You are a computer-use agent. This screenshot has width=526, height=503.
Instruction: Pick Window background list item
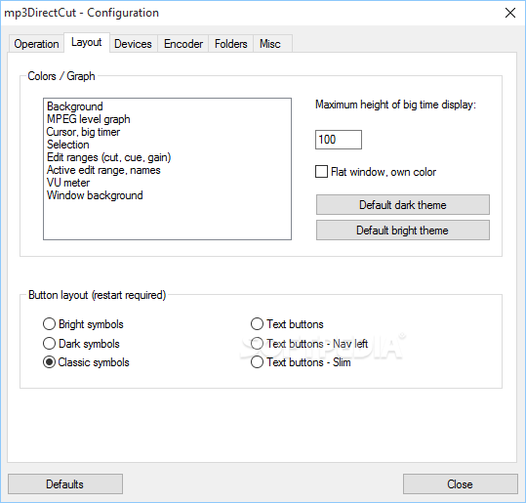pyautogui.click(x=167, y=195)
